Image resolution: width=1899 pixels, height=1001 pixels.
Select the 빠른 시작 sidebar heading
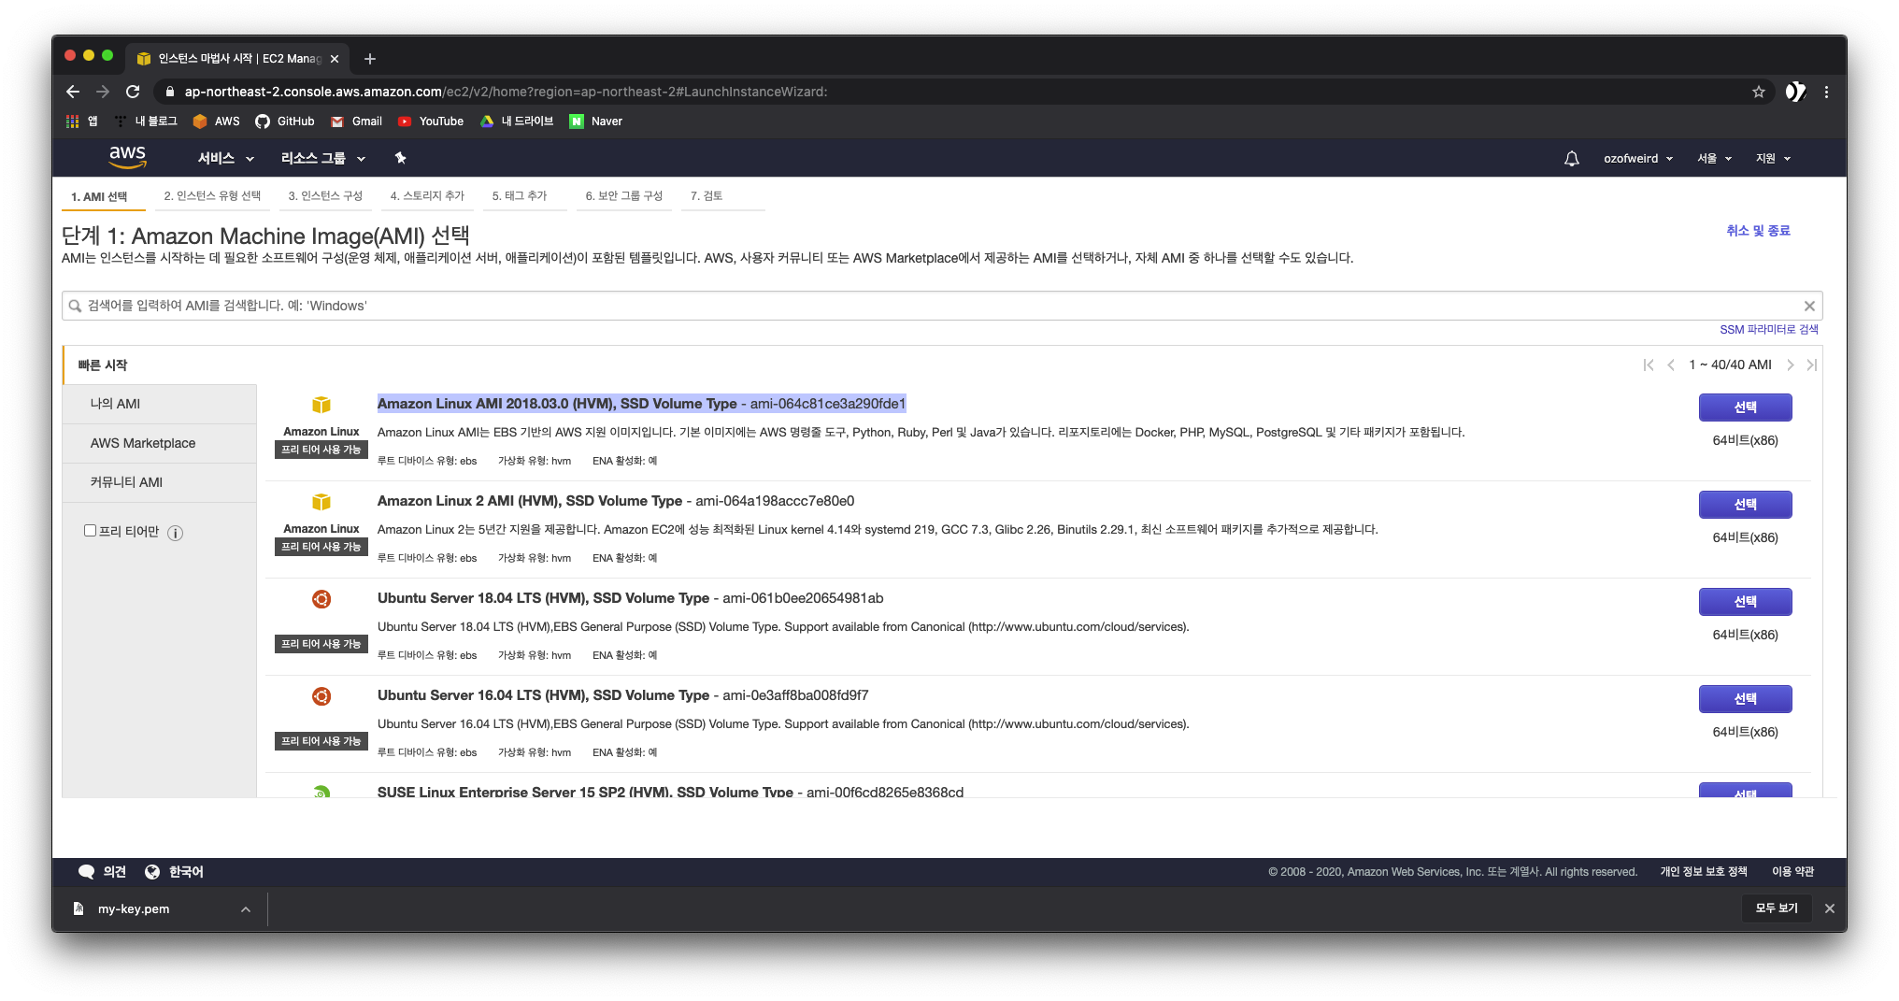click(x=103, y=365)
